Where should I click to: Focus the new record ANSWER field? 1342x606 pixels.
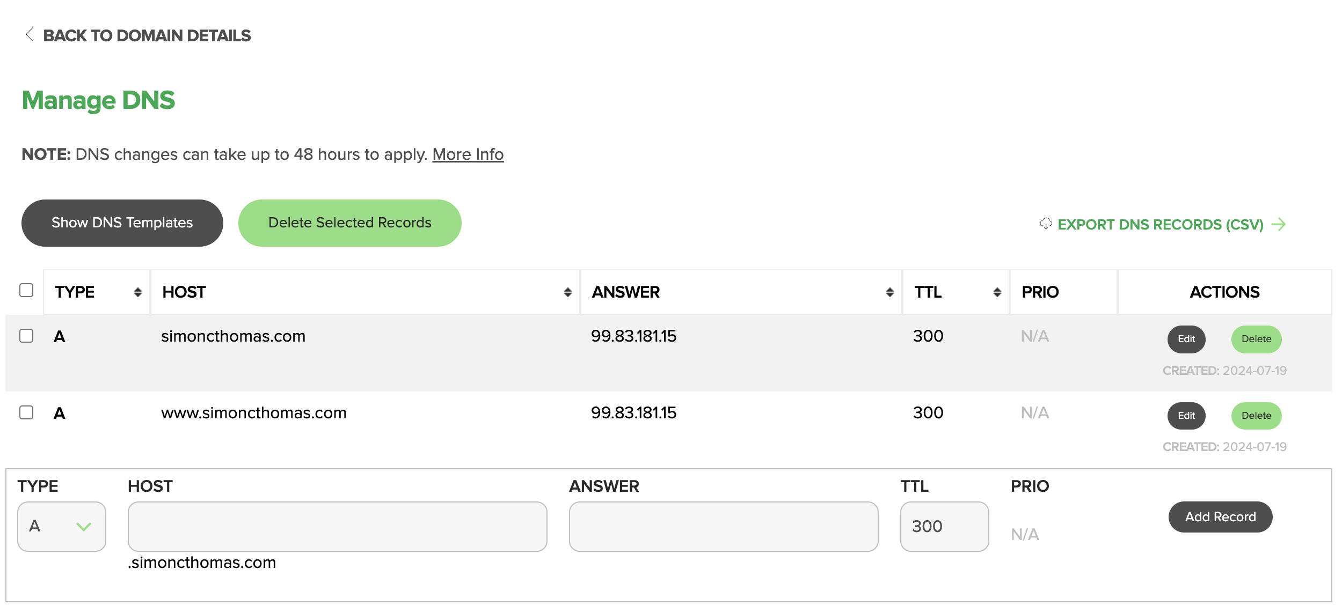point(723,526)
